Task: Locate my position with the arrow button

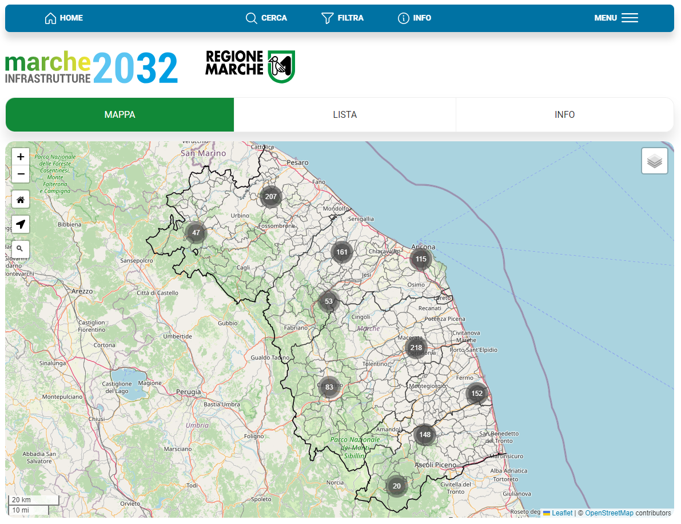Action: pyautogui.click(x=21, y=224)
